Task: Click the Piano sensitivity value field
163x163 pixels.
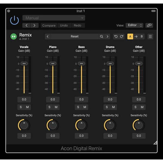Action: tap(53, 136)
